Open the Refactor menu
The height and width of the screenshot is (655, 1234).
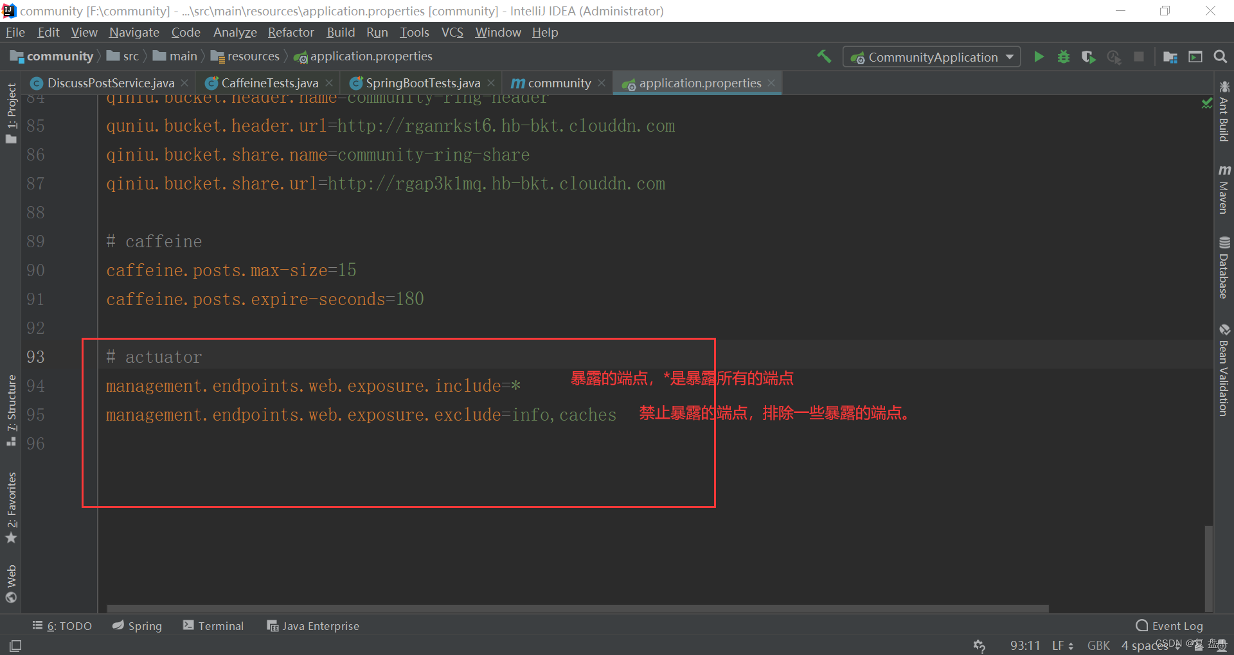(x=291, y=32)
